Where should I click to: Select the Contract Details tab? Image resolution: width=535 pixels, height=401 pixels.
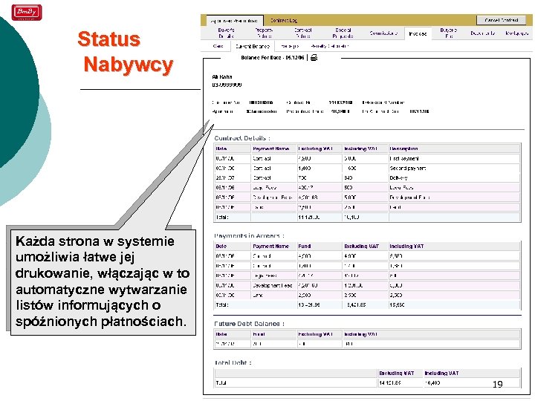(302, 33)
